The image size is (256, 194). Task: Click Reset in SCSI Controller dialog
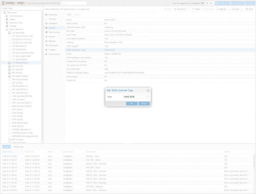[144, 104]
